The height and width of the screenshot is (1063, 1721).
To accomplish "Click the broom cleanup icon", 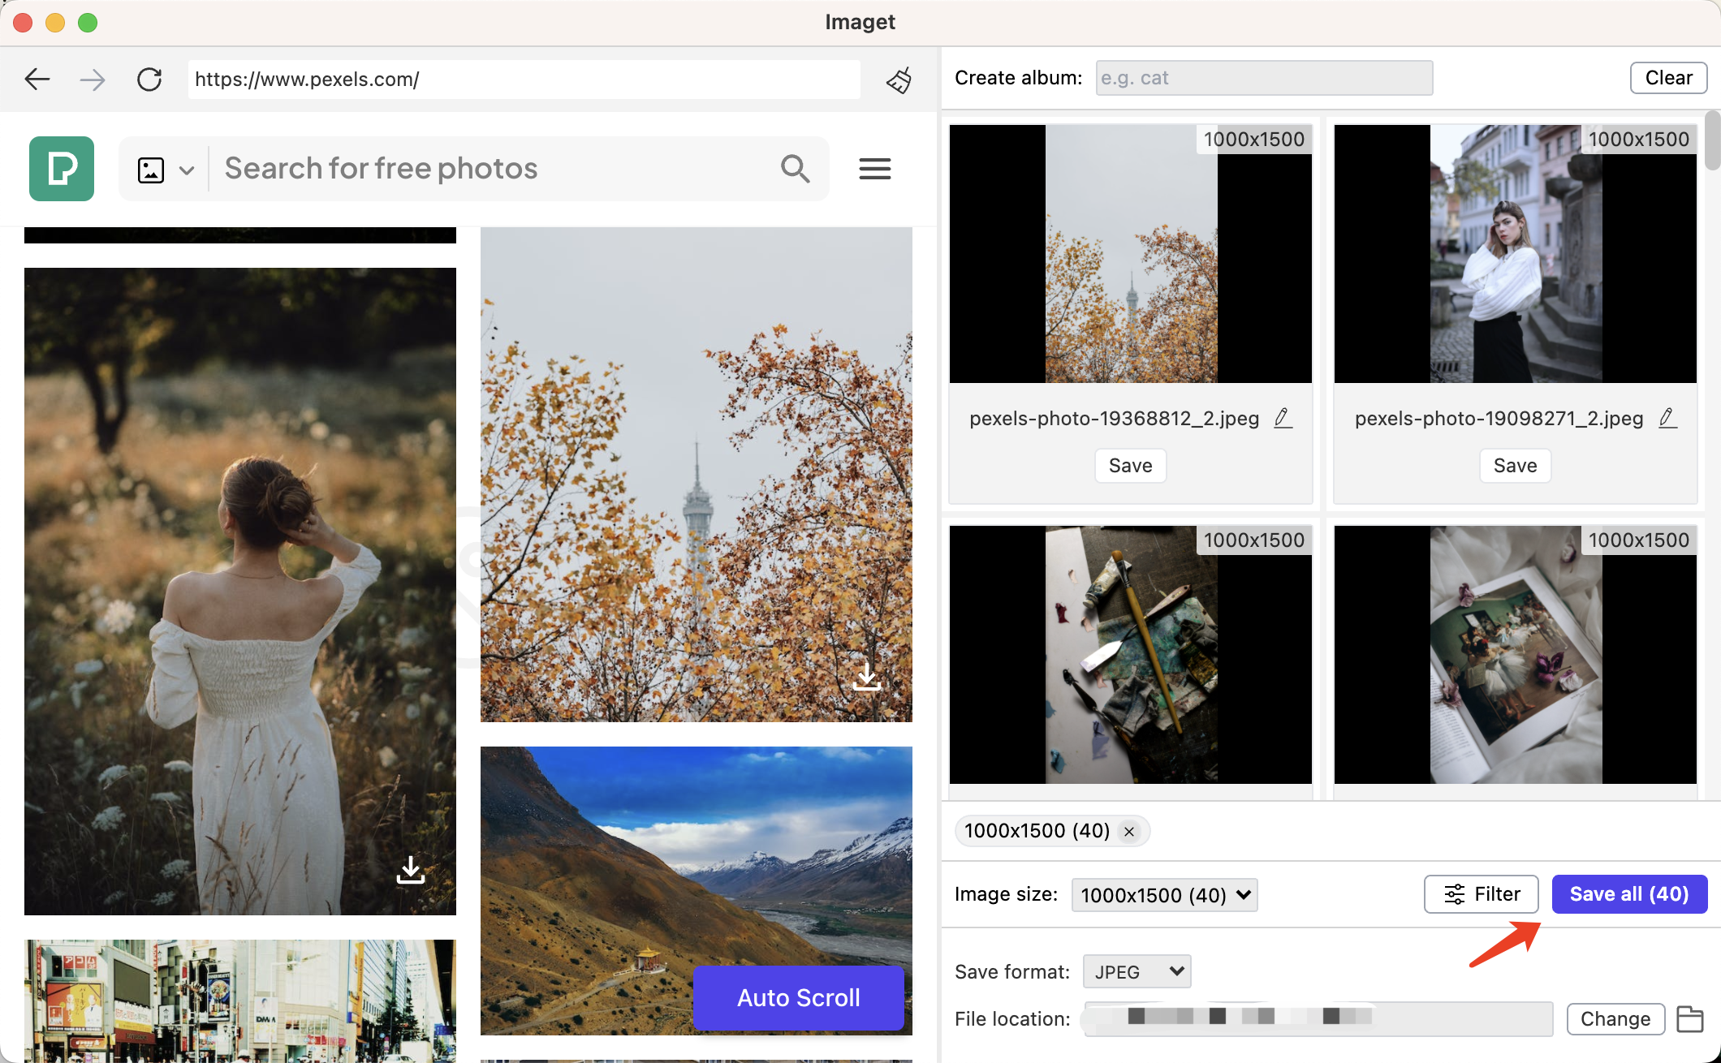I will [x=899, y=80].
